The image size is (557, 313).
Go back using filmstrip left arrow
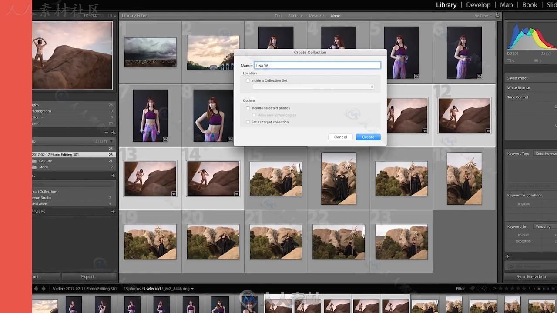pyautogui.click(x=36, y=289)
